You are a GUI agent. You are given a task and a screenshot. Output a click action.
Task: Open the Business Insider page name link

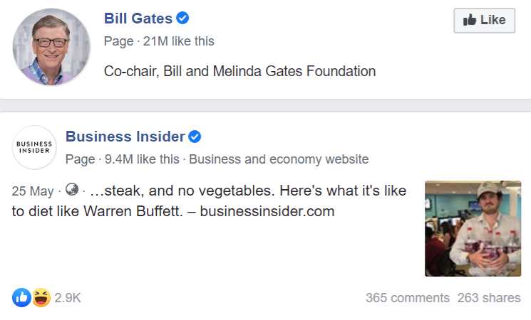[x=125, y=136]
